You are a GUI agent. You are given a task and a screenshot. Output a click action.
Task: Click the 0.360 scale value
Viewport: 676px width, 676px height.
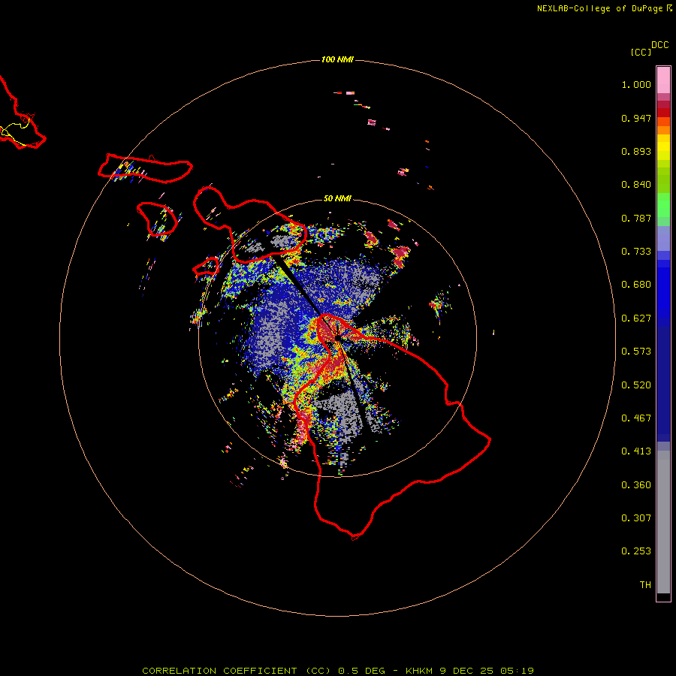pos(636,485)
